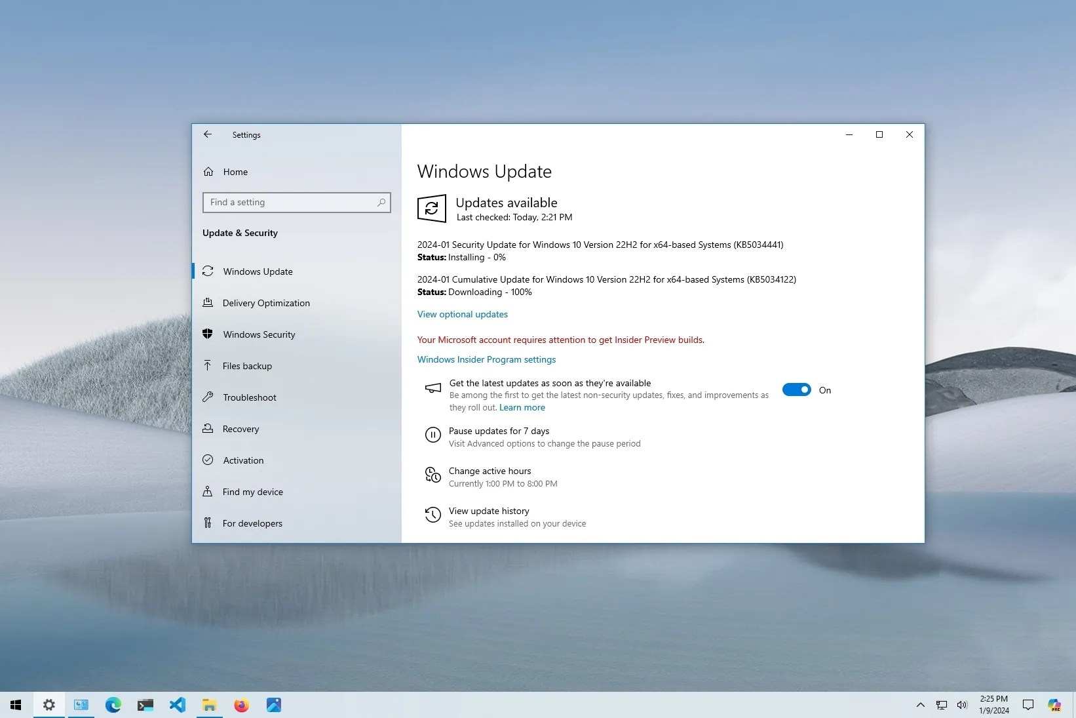Click the For developers tools icon
1076x718 pixels.
pyautogui.click(x=208, y=523)
